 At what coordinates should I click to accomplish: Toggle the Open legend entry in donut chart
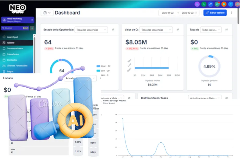[104, 66]
